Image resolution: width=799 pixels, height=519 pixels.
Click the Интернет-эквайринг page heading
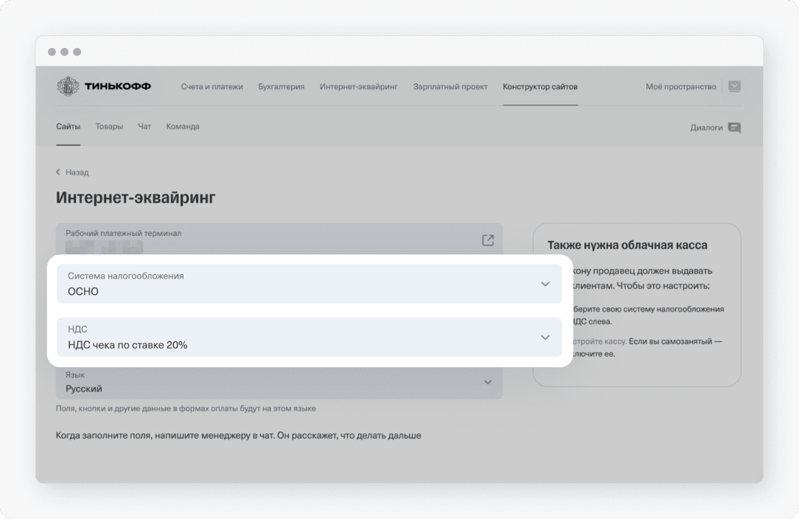pos(136,198)
